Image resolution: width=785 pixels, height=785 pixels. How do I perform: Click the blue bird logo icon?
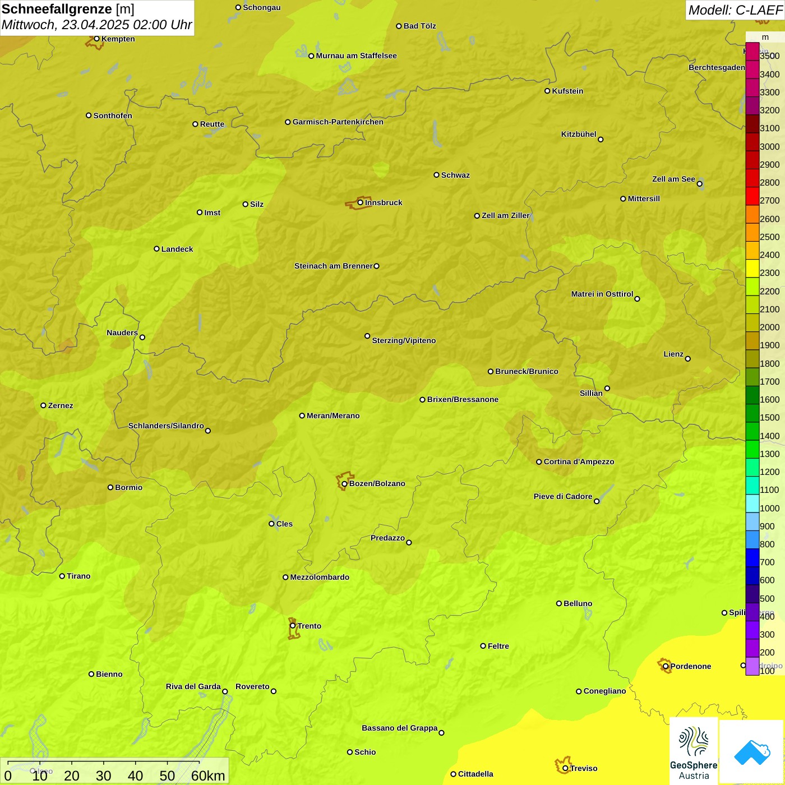click(751, 752)
